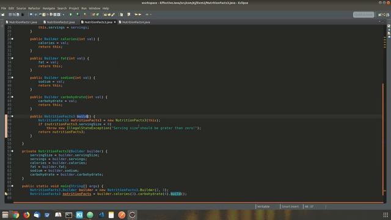Image resolution: width=391 pixels, height=220 pixels.
Task: Collapse the calories method fold marker
Action: point(12,39)
